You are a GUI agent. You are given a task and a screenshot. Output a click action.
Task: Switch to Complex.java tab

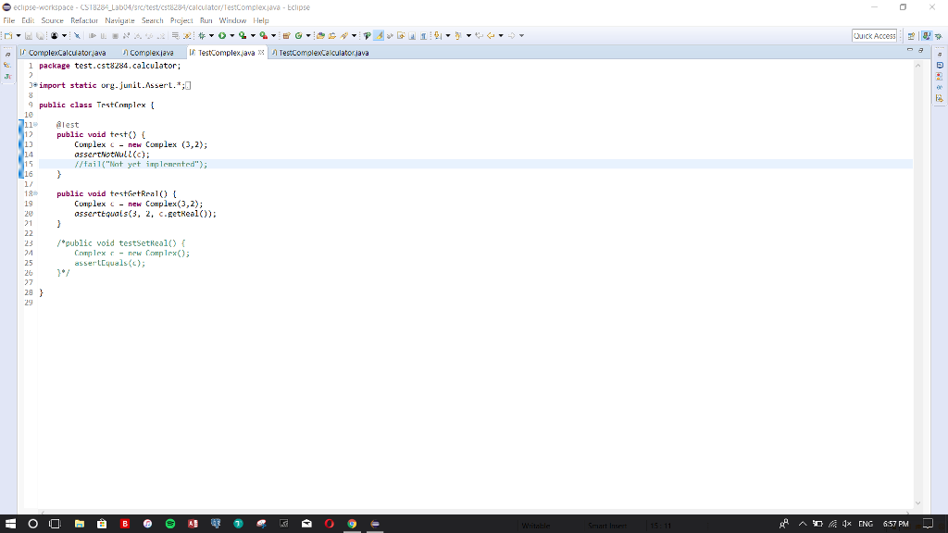(x=148, y=53)
